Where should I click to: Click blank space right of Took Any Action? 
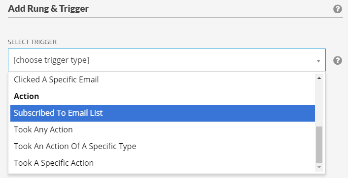pos(193,129)
